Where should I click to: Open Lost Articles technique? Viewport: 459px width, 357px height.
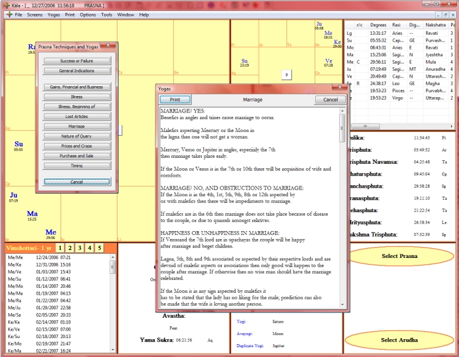[76, 116]
